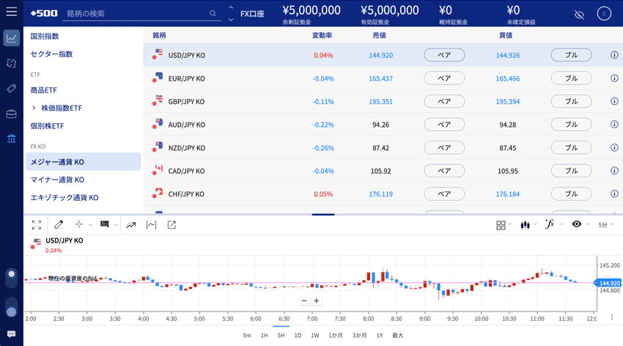Expand the 株価指数ETF chevron
Viewport: 623px width, 346px height.
[x=34, y=108]
